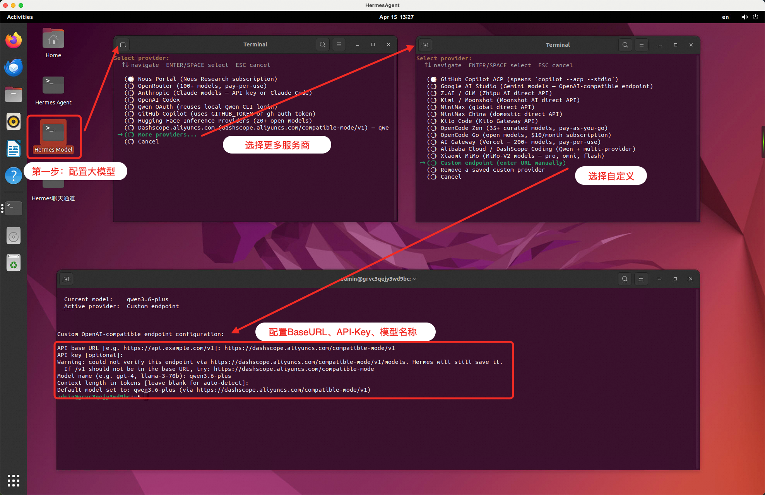Image resolution: width=765 pixels, height=495 pixels.
Task: Open system status menu power icon
Action: coord(755,17)
